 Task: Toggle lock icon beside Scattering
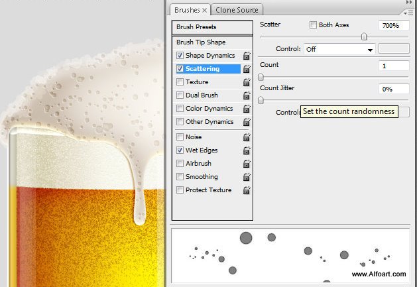(247, 69)
